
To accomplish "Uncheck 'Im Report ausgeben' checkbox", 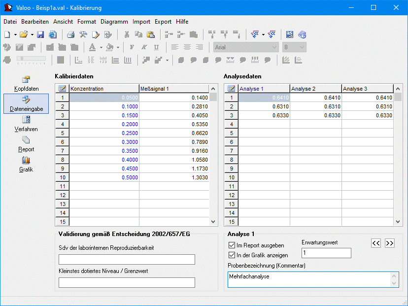I will pyautogui.click(x=232, y=245).
